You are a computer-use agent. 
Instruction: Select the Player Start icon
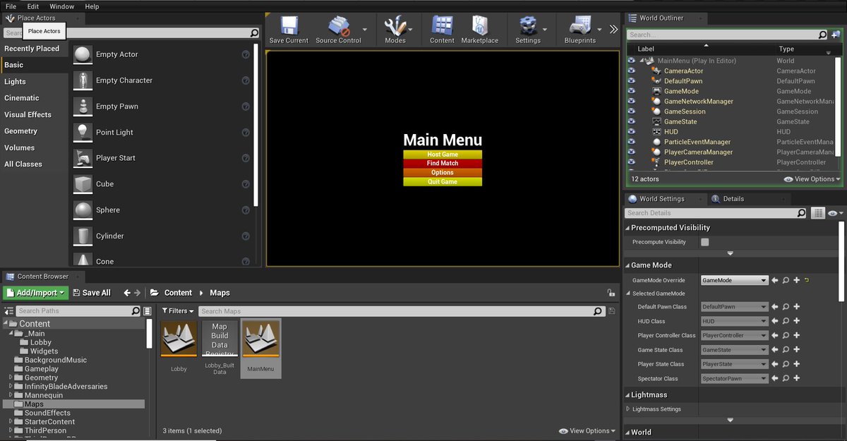[83, 158]
